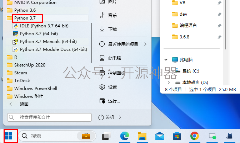240x143 pixels.
Task: Click the start menu program list scrollbar
Action: (x=91, y=43)
